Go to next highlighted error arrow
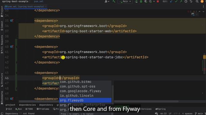Image resolution: width=206 pixels, height=115 pixels. coord(203,11)
